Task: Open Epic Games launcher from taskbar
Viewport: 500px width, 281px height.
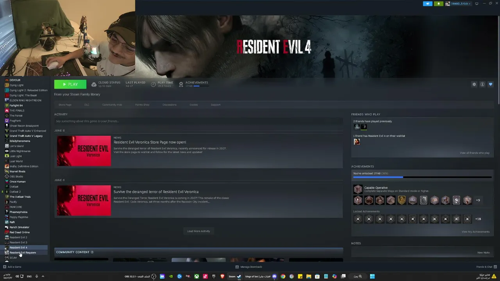Action: click(x=214, y=276)
